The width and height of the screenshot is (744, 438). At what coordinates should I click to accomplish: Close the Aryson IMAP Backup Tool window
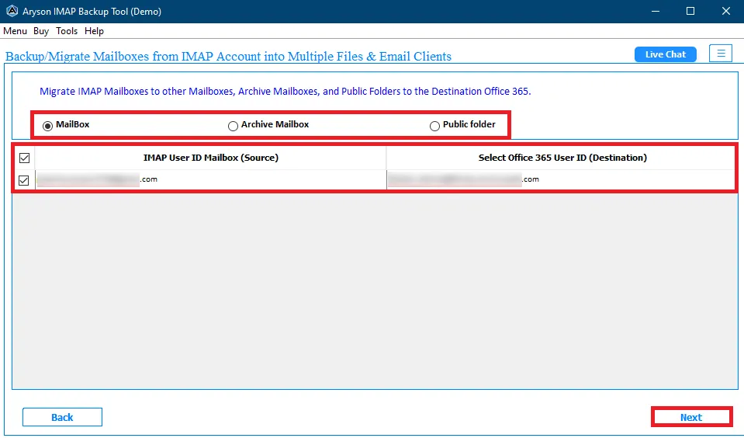pos(726,11)
